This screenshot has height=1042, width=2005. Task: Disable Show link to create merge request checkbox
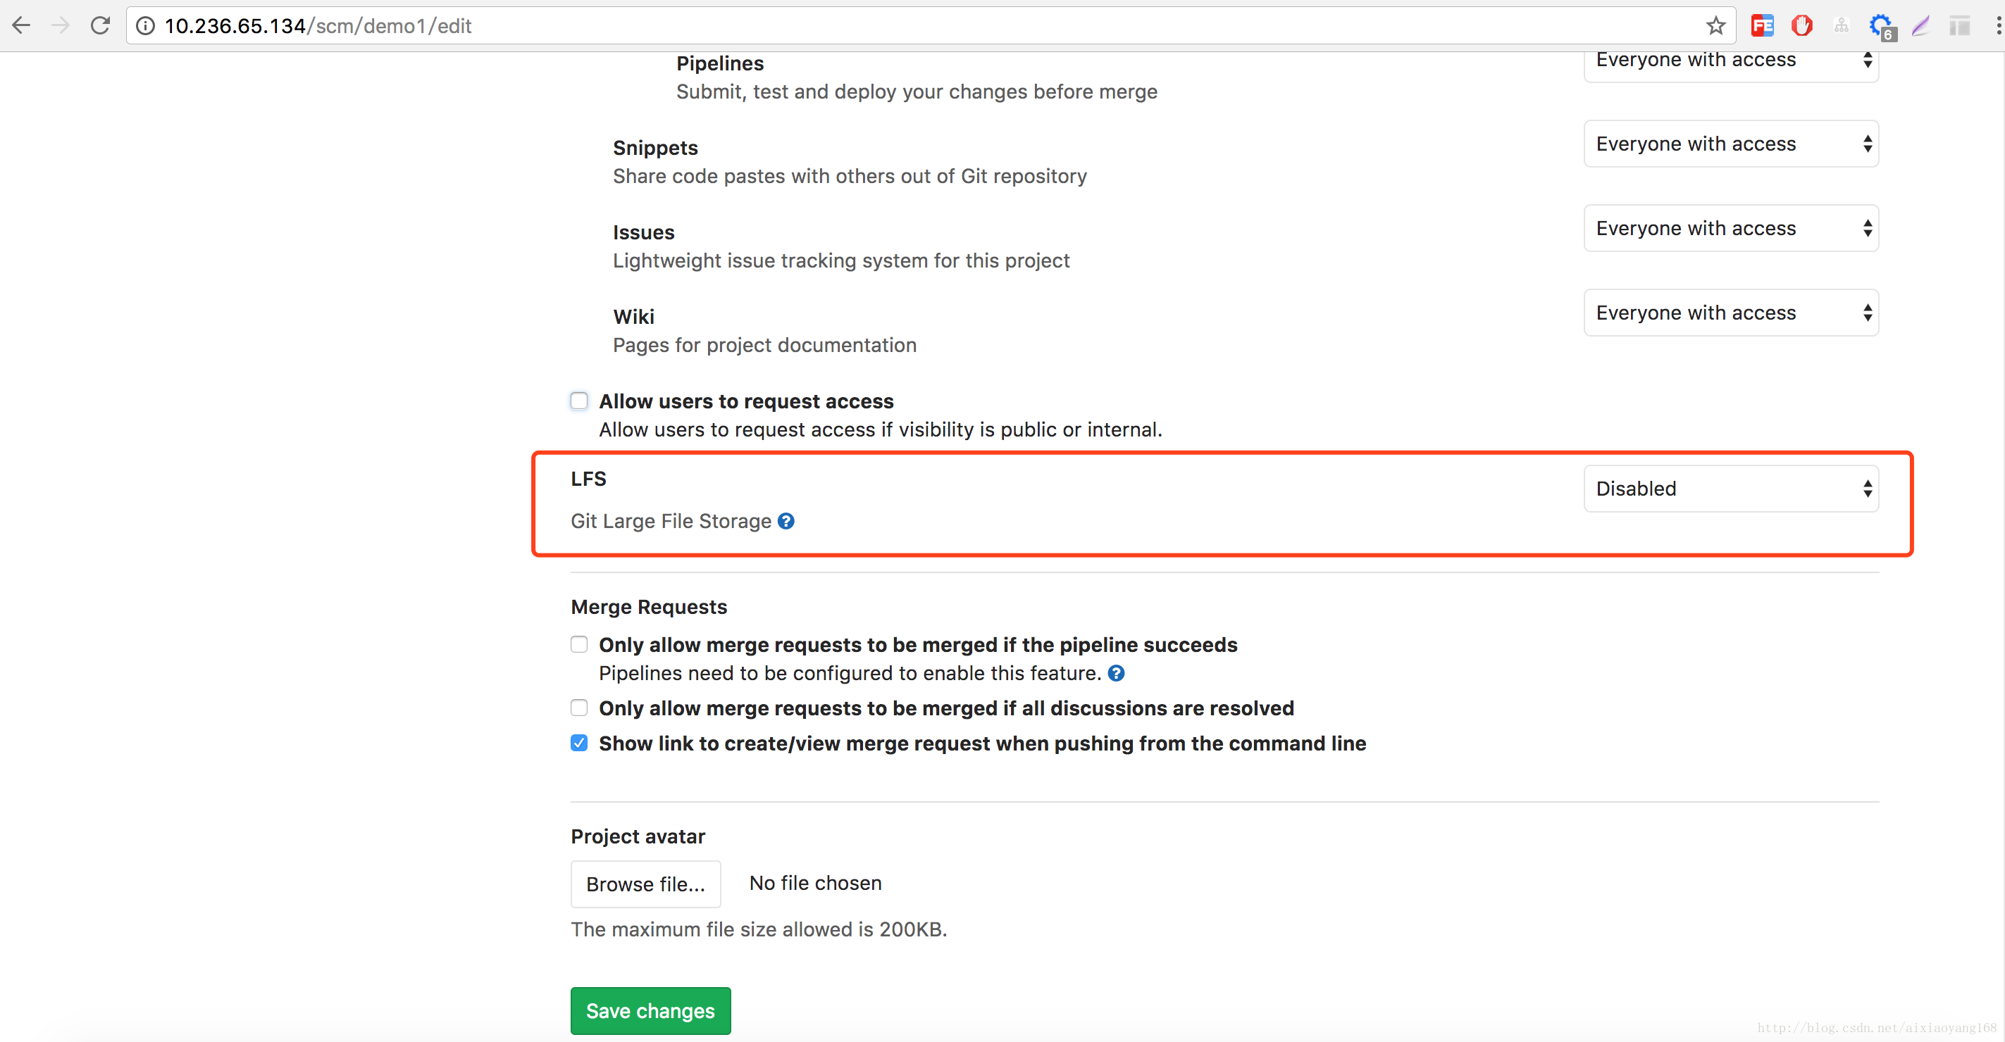pyautogui.click(x=578, y=742)
